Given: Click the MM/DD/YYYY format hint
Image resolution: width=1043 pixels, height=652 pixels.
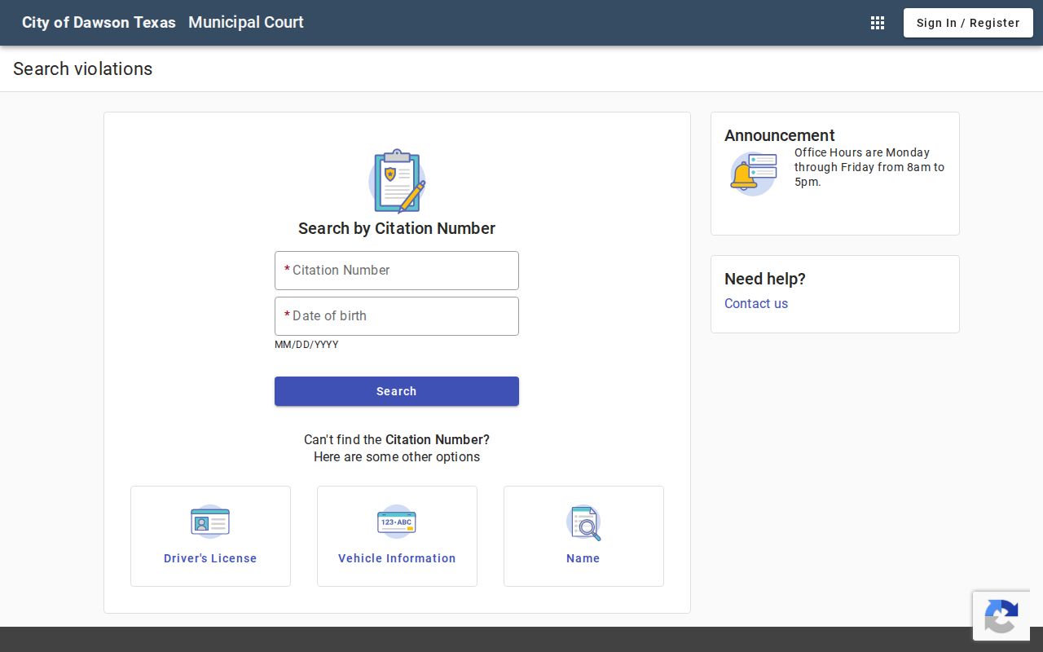Looking at the screenshot, I should [x=306, y=345].
